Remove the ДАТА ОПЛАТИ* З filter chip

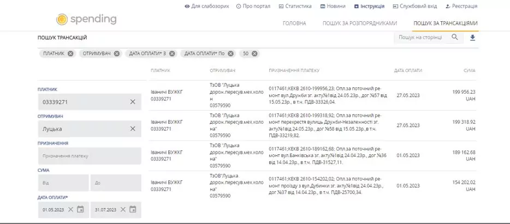point(173,53)
